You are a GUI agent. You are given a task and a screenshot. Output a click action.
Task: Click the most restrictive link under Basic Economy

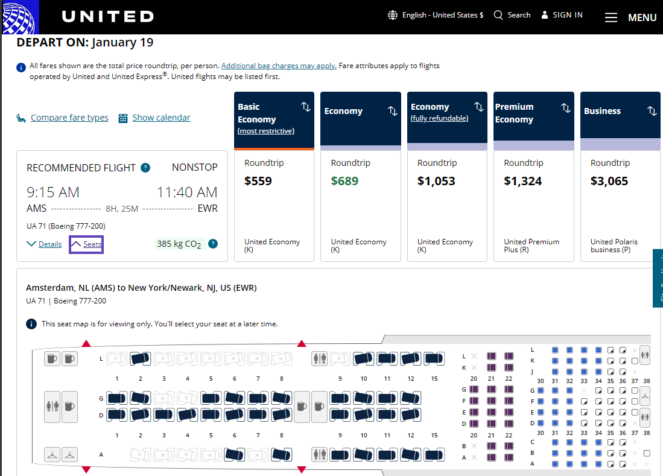coord(265,131)
